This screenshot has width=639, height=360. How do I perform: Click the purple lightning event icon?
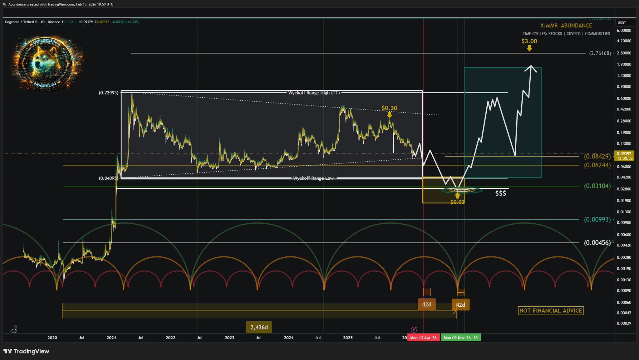(414, 329)
